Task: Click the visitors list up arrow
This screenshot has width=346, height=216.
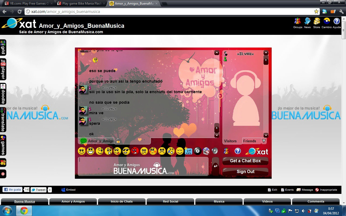Action: pos(266,53)
